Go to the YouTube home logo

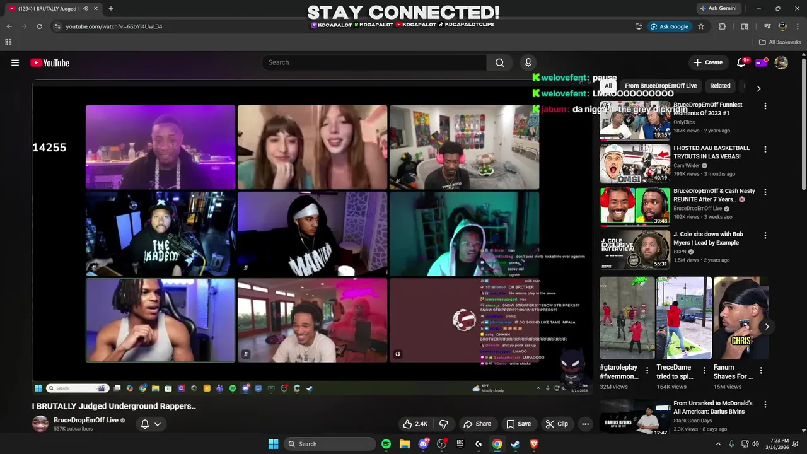click(x=50, y=62)
